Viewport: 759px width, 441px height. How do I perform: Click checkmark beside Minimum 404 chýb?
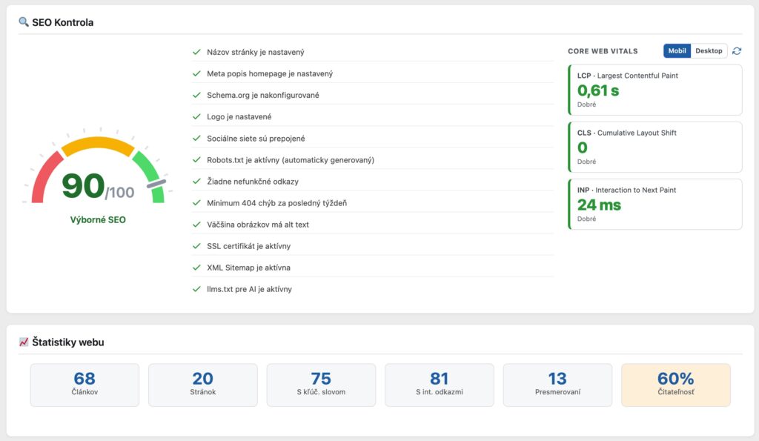tap(196, 203)
